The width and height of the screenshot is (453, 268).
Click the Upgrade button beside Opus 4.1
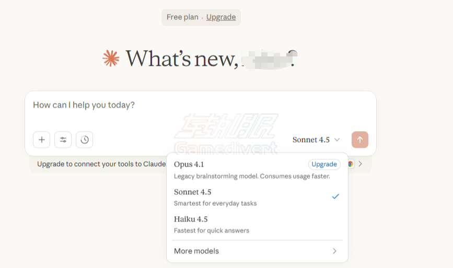(x=324, y=165)
